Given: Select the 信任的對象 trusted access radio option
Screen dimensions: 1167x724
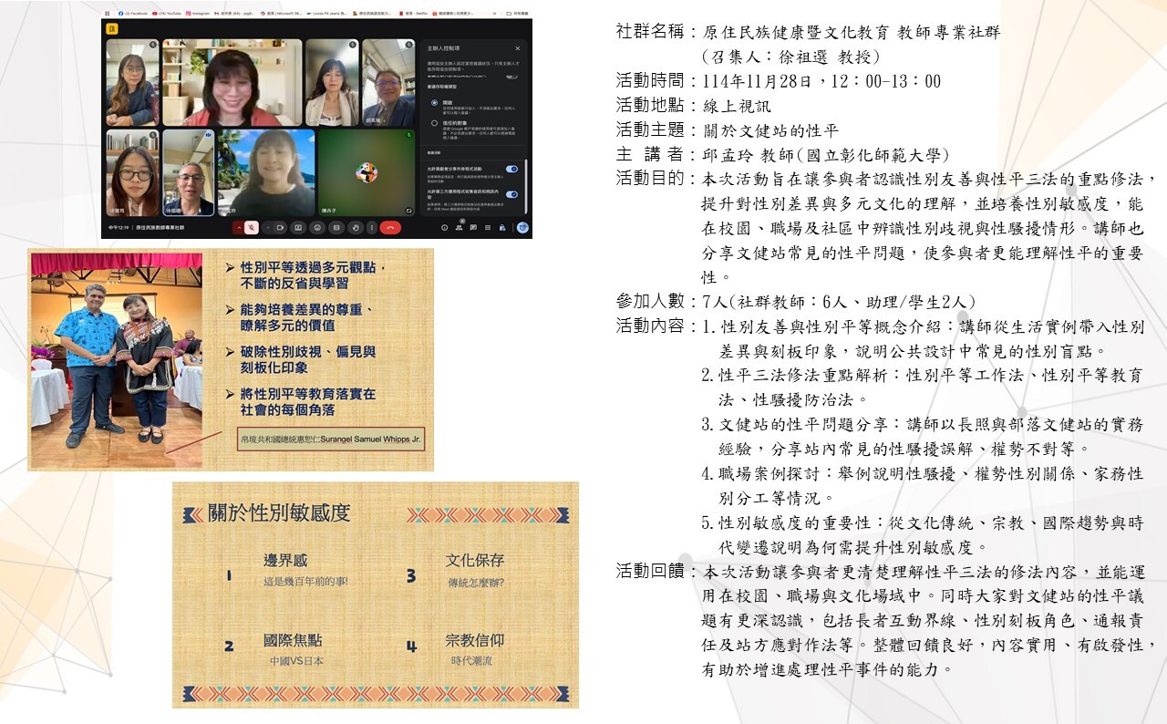Looking at the screenshot, I should click(x=435, y=121).
